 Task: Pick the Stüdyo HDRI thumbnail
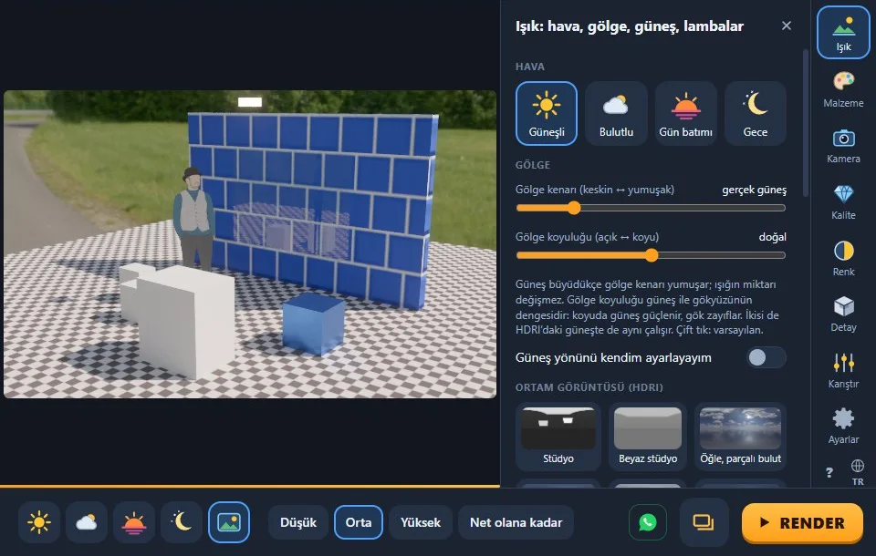coord(558,437)
